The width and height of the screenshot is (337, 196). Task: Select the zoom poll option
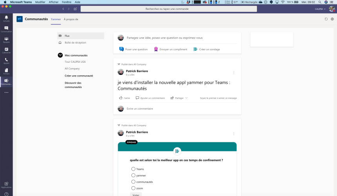133,188
